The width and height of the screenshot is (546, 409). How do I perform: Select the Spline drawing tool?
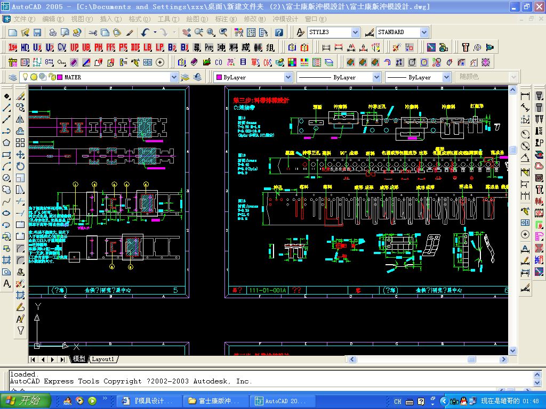pos(6,201)
